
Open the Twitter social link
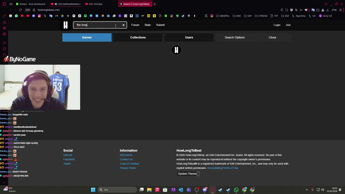coord(67,164)
